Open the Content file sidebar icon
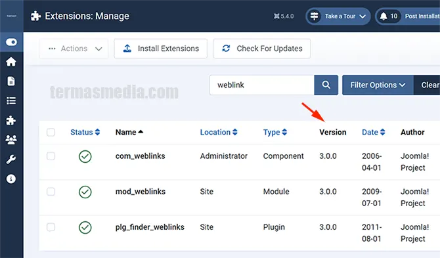Viewport: 440px width, 258px height. 11,81
